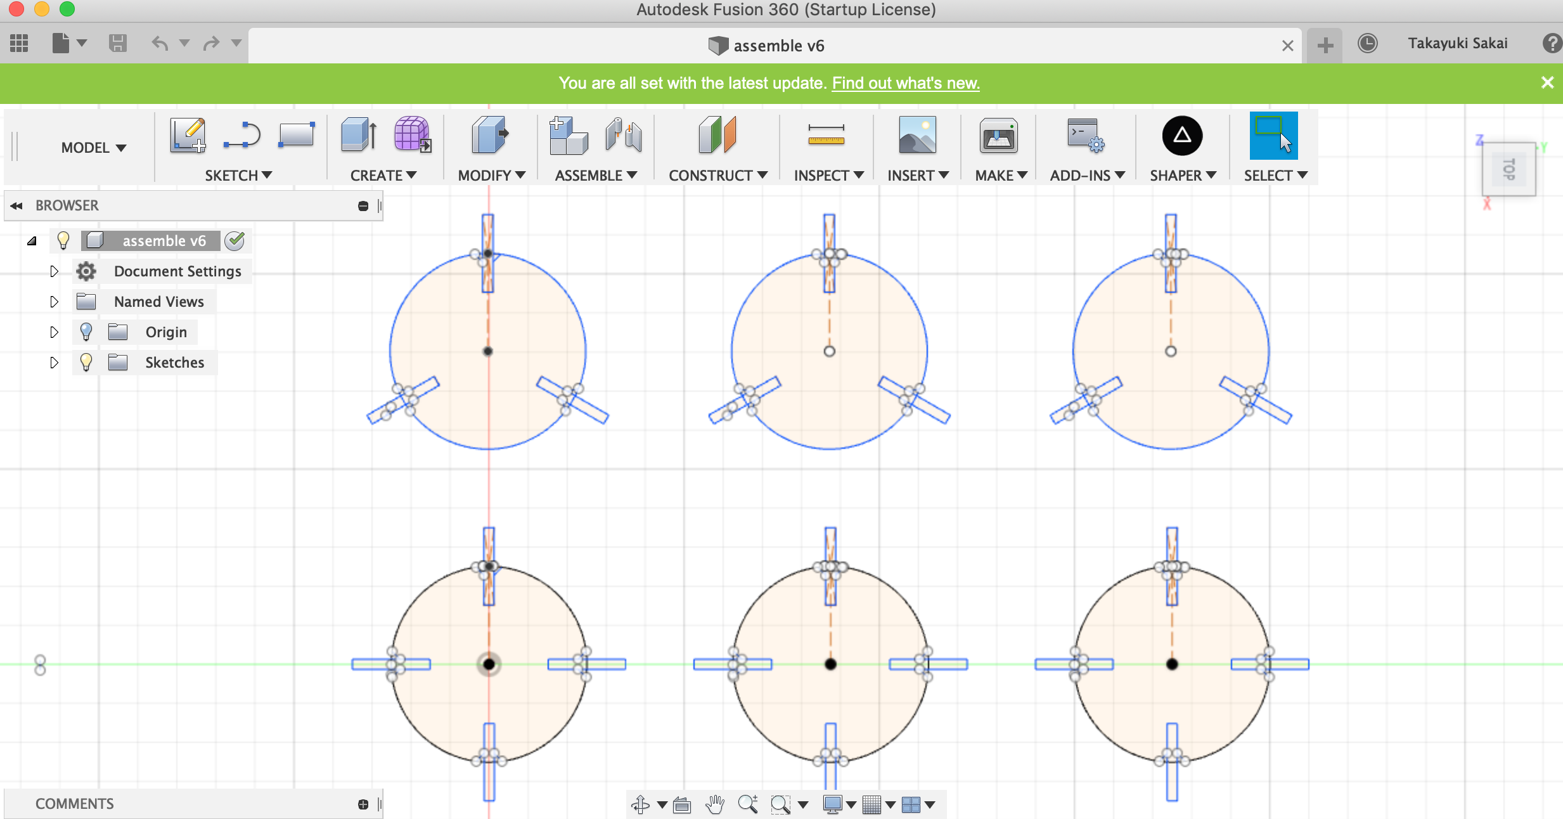Select the Press Pull modify icon
The image size is (1563, 819).
[490, 136]
